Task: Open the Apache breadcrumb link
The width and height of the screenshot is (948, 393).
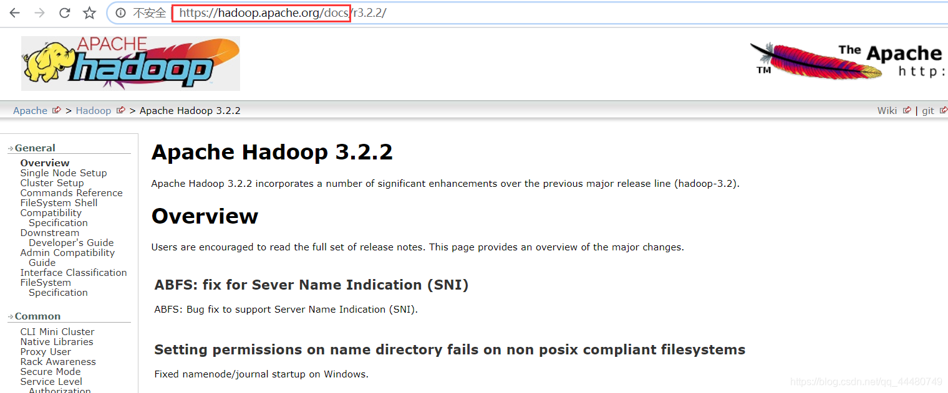Action: click(x=30, y=110)
